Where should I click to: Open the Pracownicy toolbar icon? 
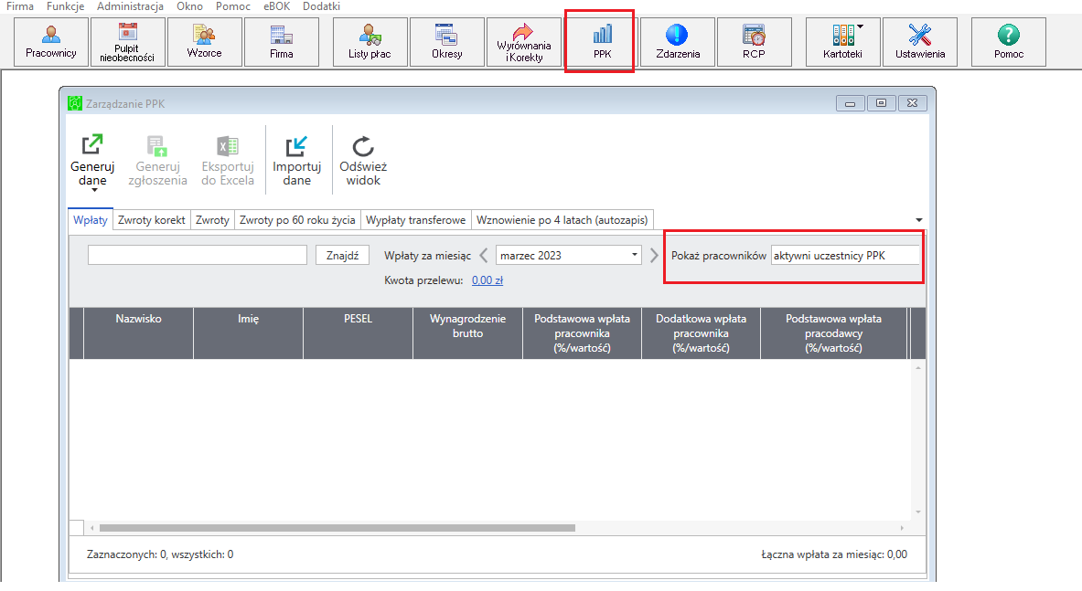(51, 42)
